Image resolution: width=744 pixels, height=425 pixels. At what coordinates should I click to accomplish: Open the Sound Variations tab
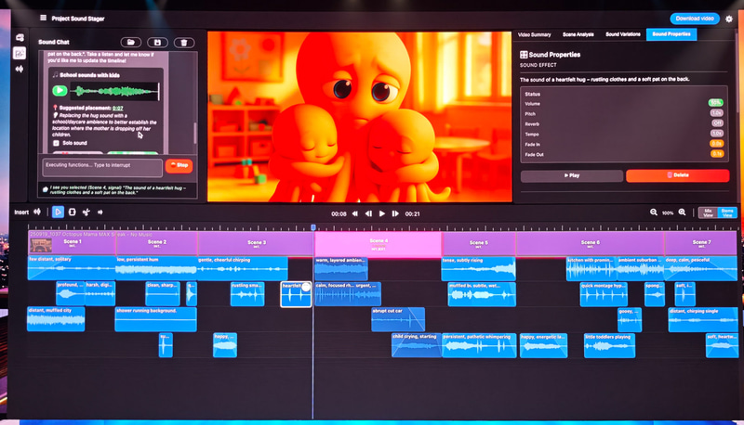622,34
